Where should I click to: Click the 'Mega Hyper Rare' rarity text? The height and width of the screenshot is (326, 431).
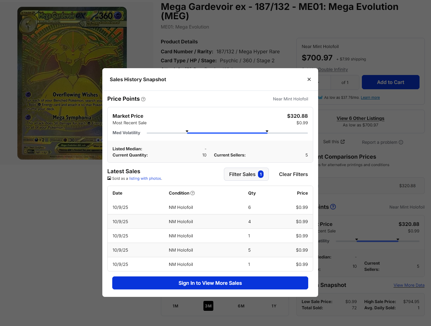(x=259, y=51)
